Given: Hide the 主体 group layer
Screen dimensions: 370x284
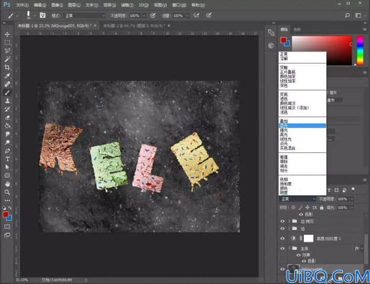Looking at the screenshot, I should [282, 248].
